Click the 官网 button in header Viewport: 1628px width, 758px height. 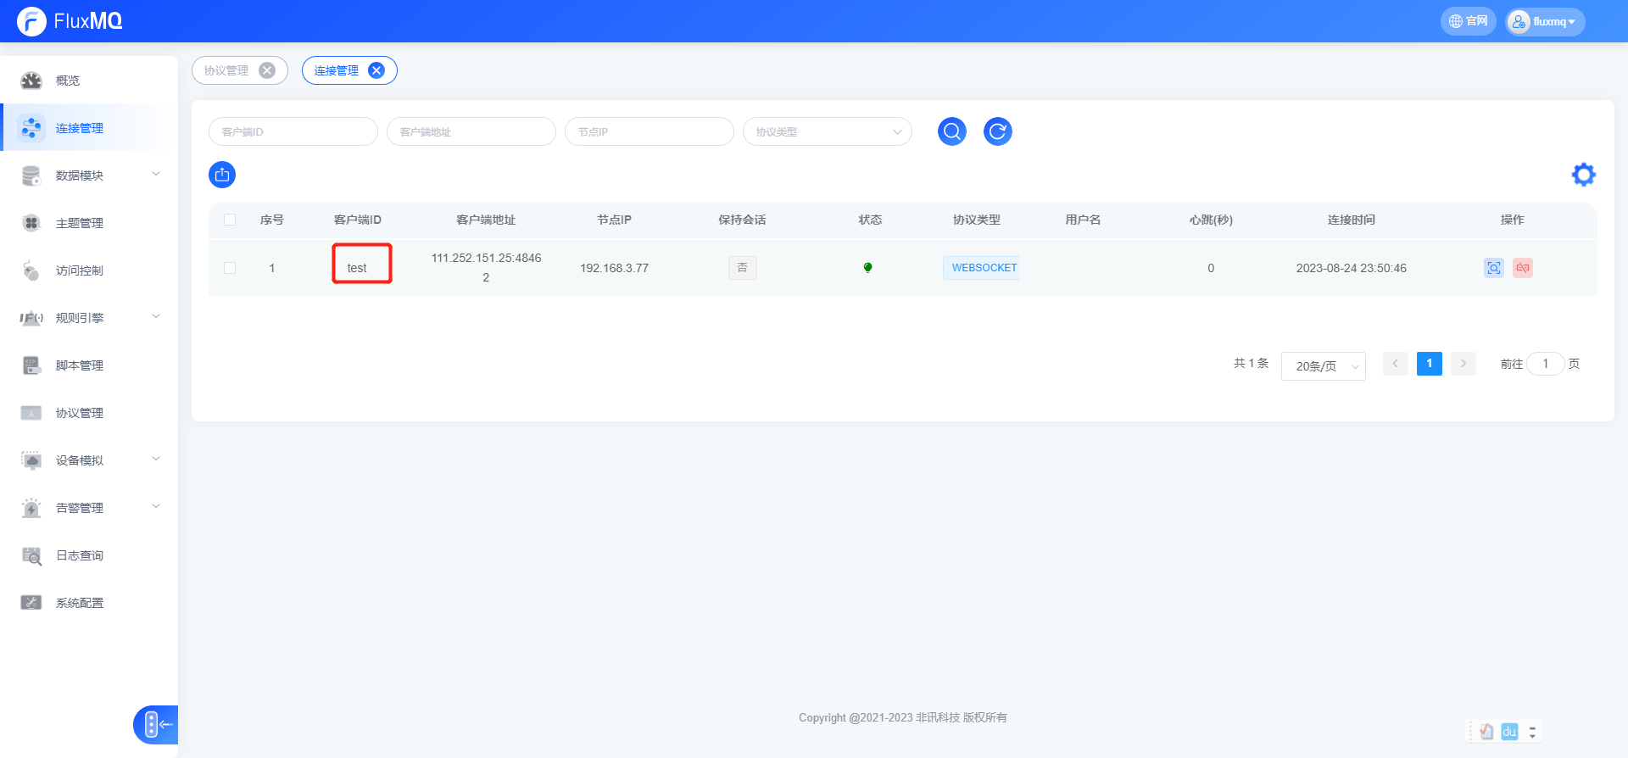tap(1468, 21)
